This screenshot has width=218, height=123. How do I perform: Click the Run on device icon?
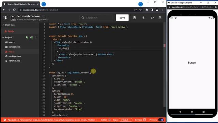pyautogui.click(x=134, y=18)
